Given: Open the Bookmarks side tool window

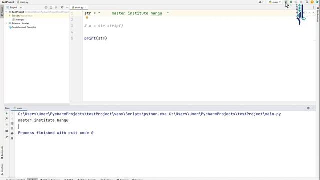Looking at the screenshot, I should (x=2, y=152).
